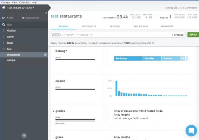Screen dimensions: 199x140
Task: Switch to the SCHEMA tab
Action: click(x=63, y=26)
